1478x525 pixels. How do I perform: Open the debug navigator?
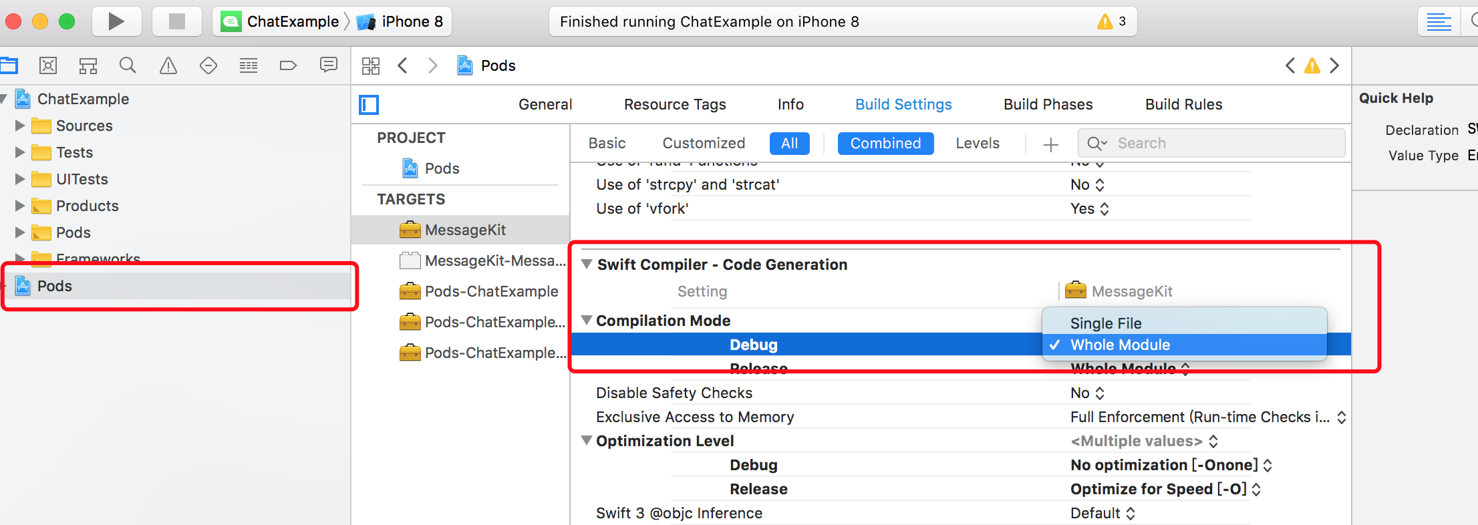point(249,65)
